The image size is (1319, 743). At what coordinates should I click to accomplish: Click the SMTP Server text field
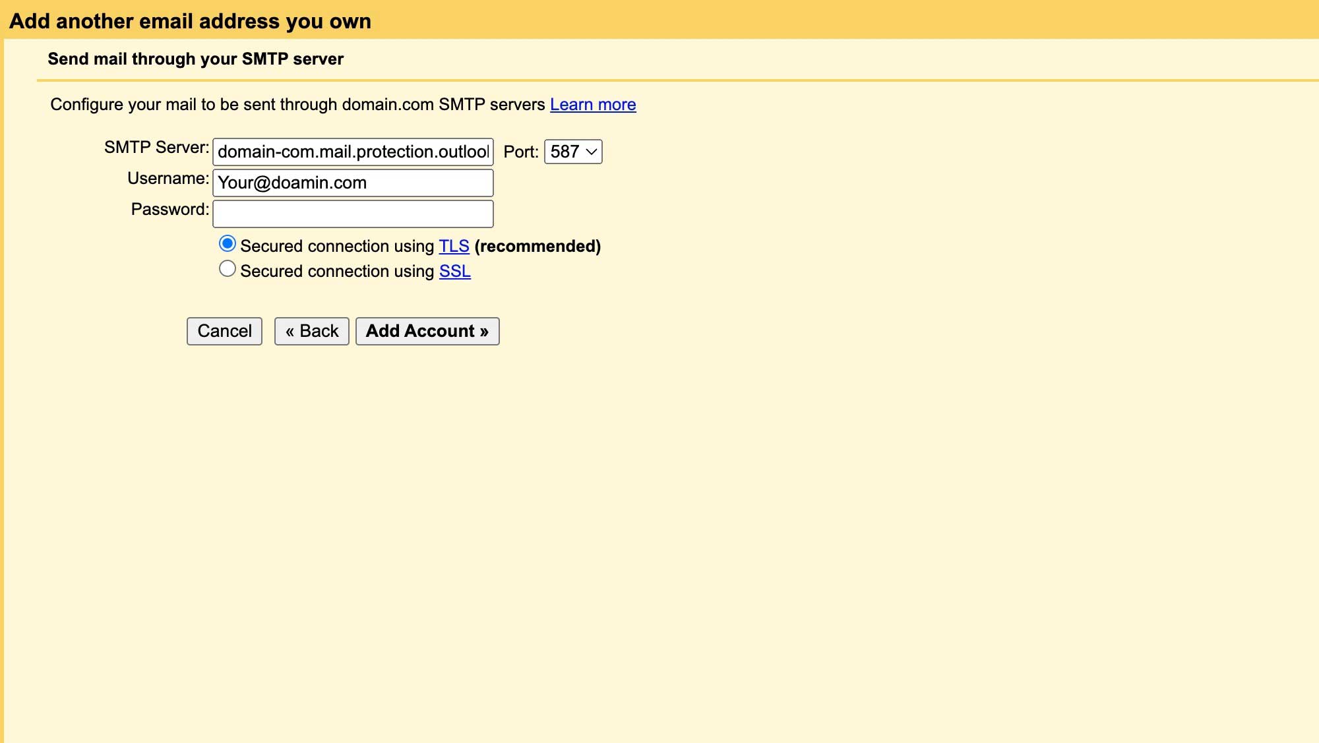[352, 152]
